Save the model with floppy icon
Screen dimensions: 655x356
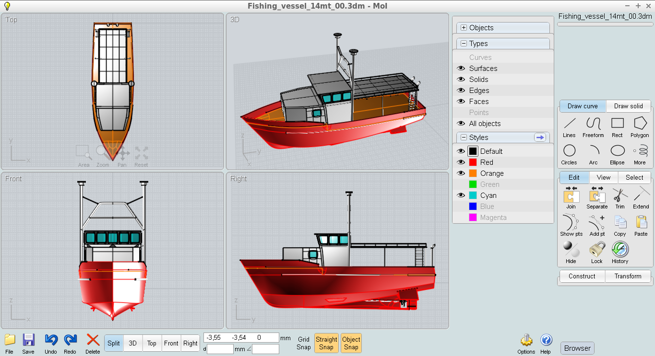pyautogui.click(x=28, y=344)
